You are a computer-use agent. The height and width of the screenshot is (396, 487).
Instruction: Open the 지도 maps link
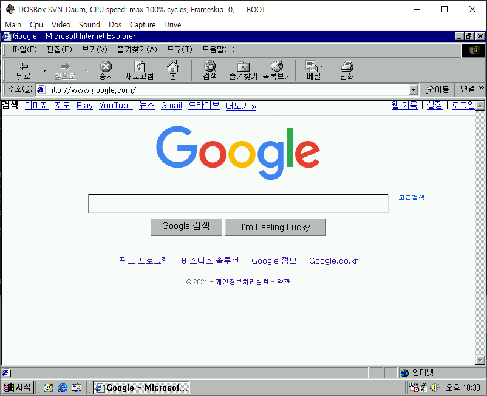[x=63, y=106]
